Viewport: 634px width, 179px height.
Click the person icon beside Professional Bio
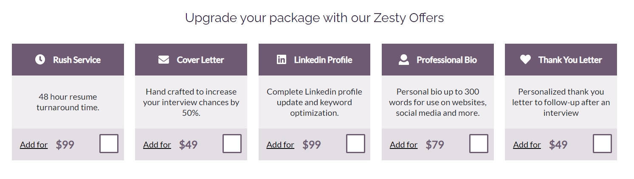(x=404, y=60)
